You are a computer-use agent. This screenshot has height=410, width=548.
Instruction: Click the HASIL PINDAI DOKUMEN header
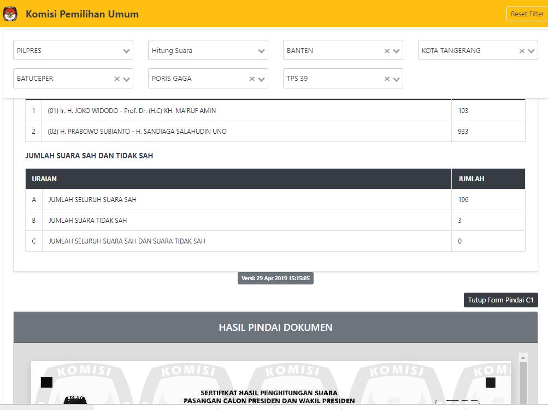pos(275,327)
